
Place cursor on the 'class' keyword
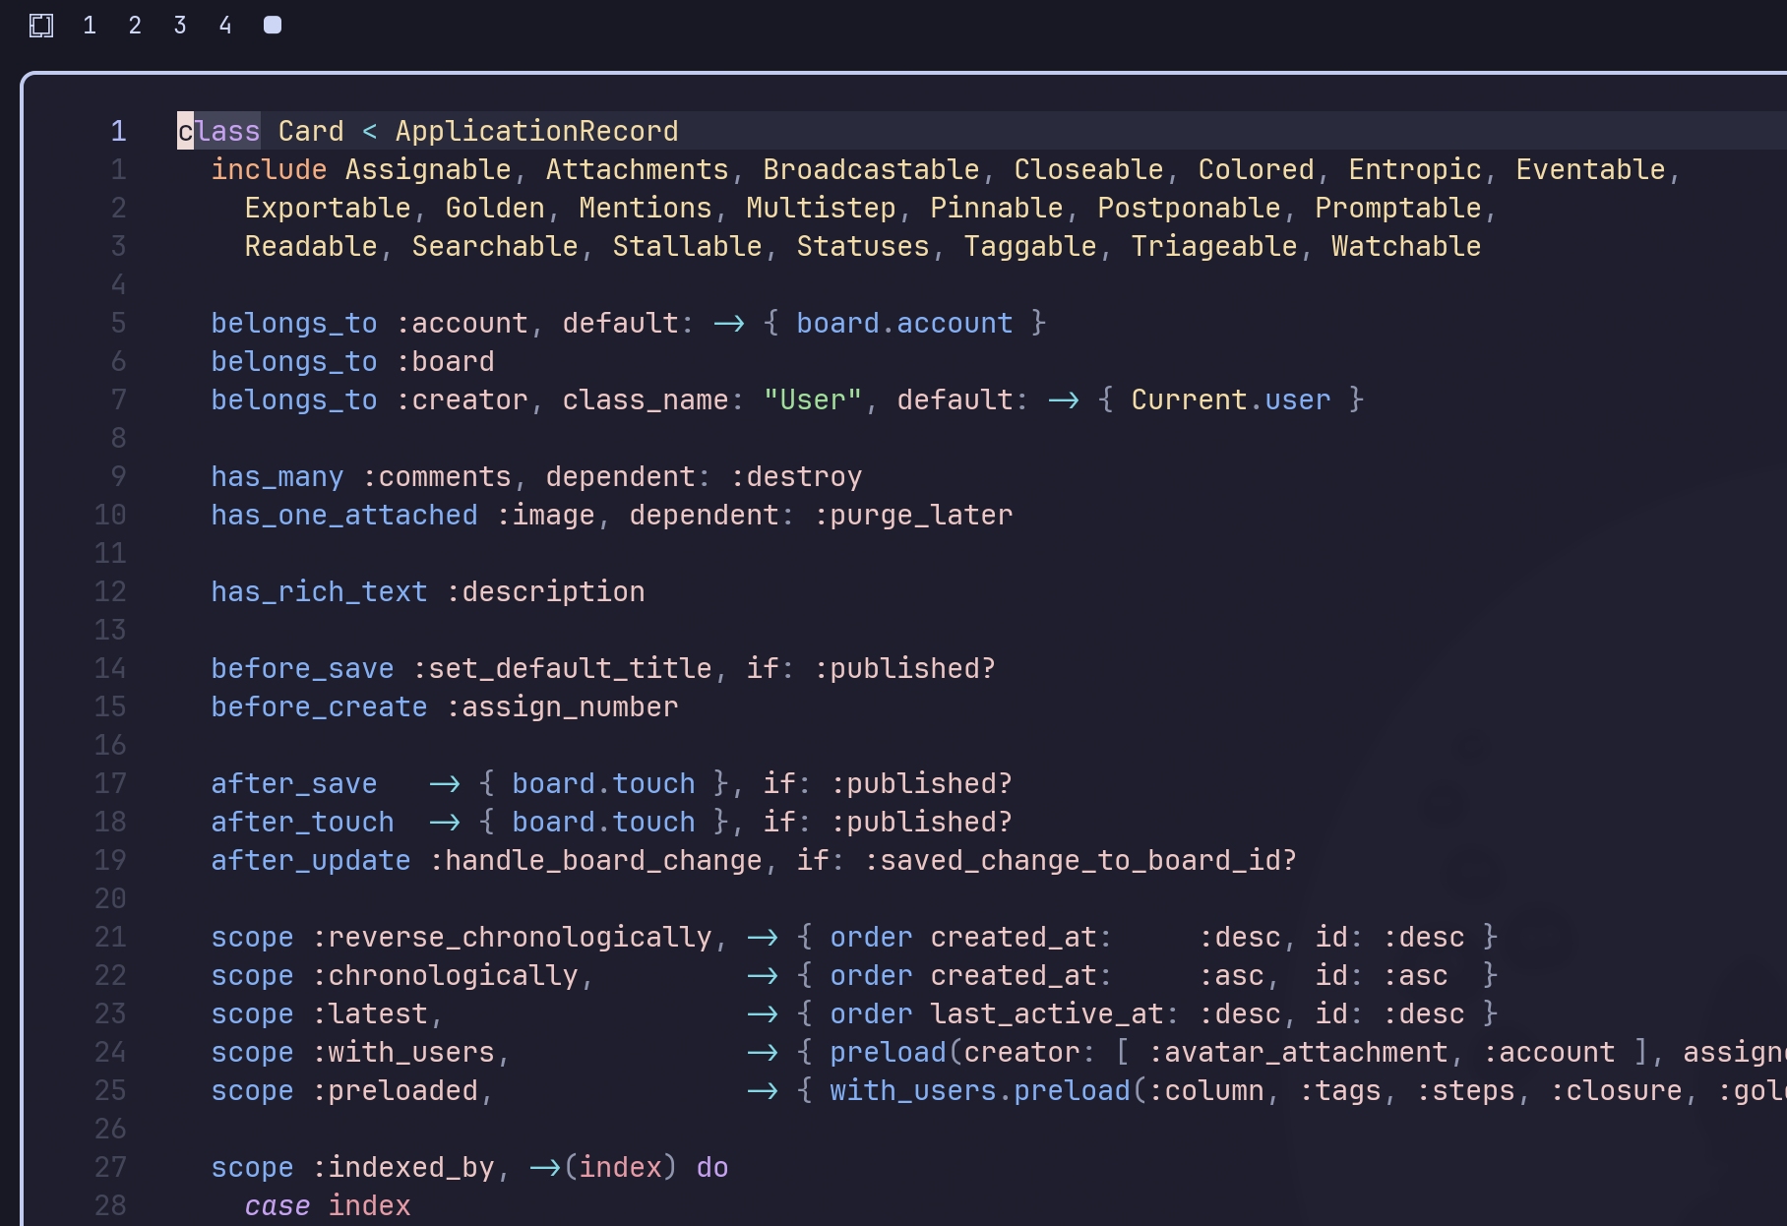tap(219, 131)
